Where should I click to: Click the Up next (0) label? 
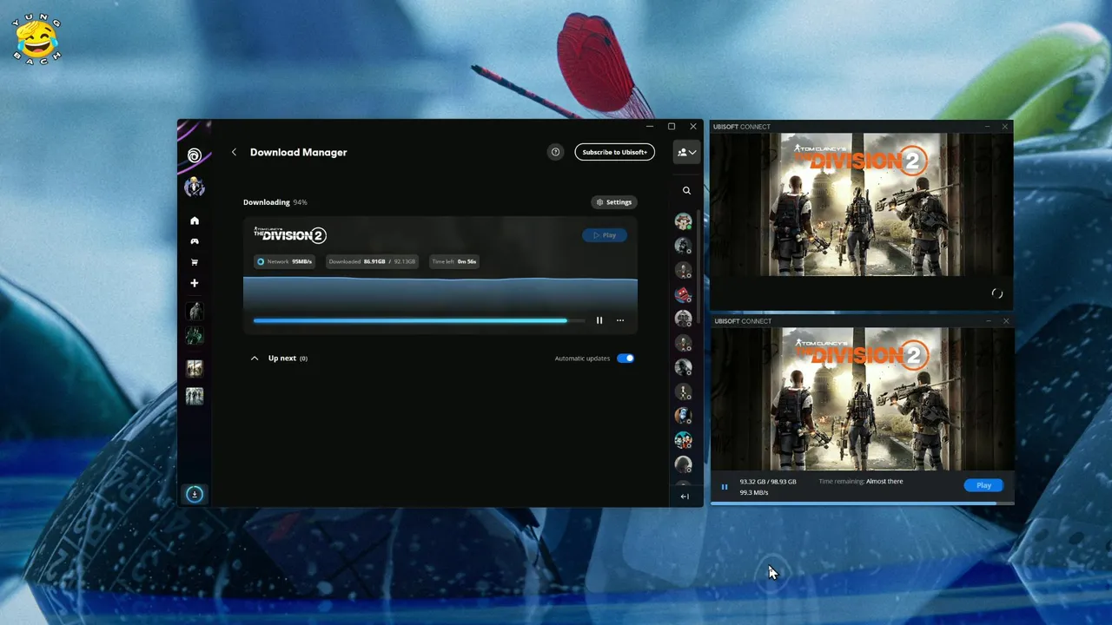pos(288,358)
